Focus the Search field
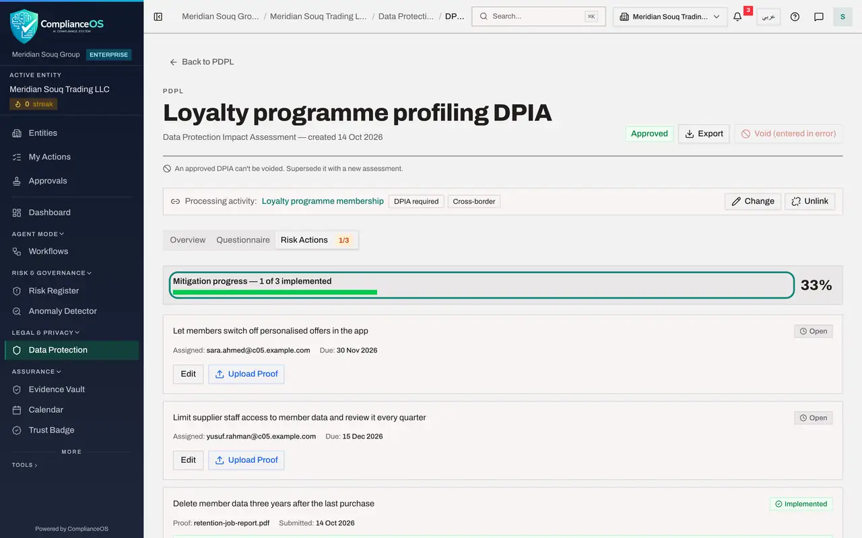The height and width of the screenshot is (538, 862). 539,17
